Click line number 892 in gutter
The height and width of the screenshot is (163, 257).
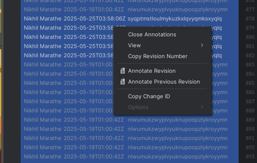coord(250,148)
